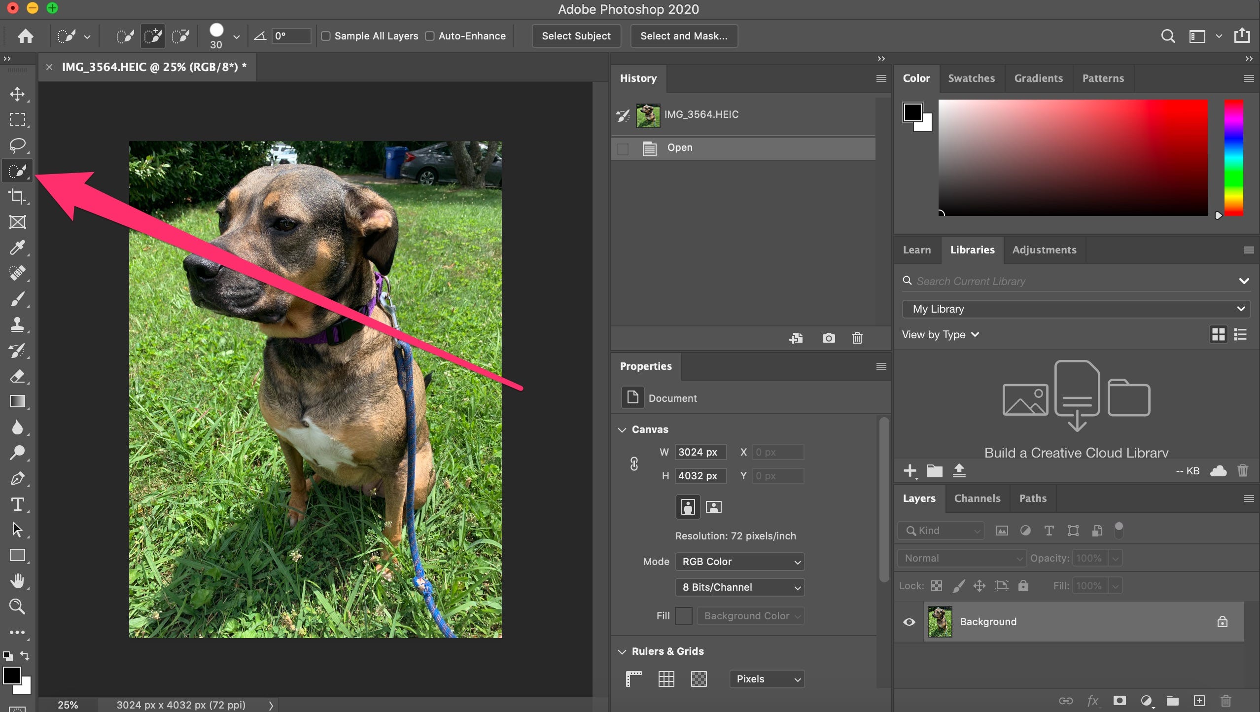The image size is (1260, 712).
Task: Switch to the Swatches tab
Action: click(x=971, y=78)
